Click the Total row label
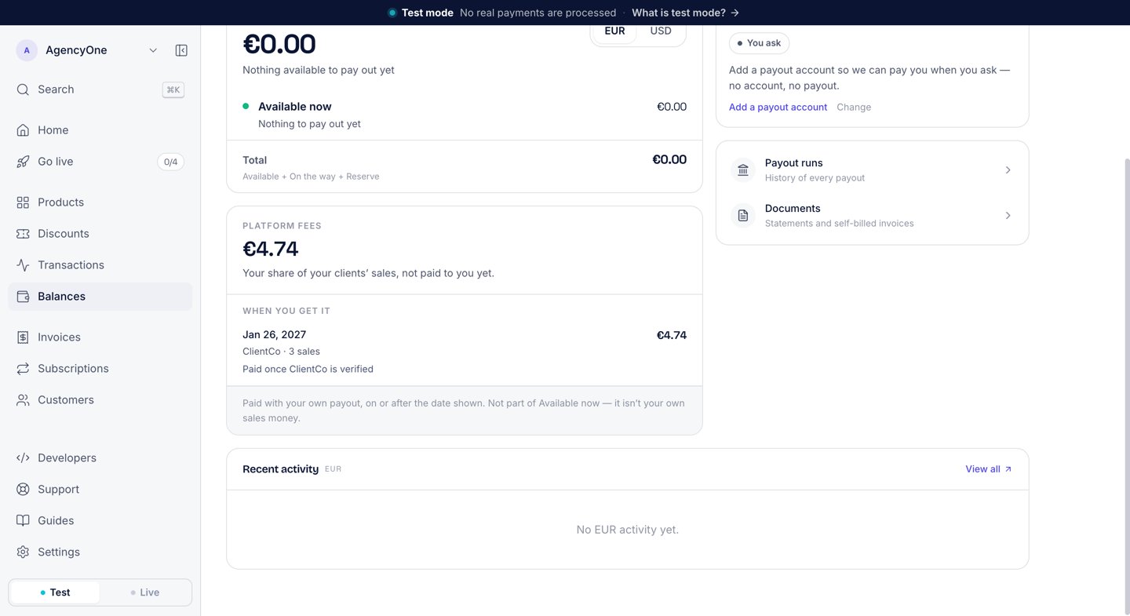Viewport: 1130px width, 616px height. pos(254,160)
